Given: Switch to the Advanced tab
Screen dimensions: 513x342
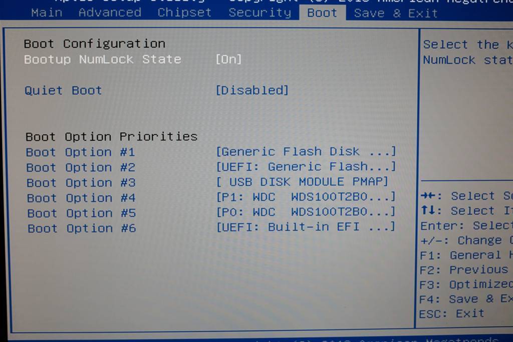Looking at the screenshot, I should [x=110, y=13].
